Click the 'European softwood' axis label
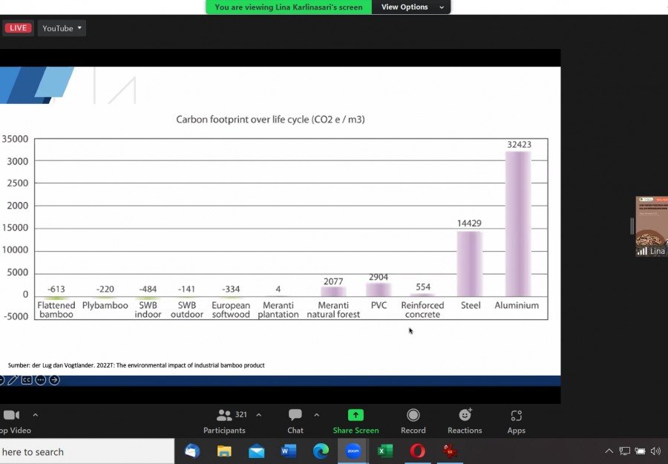 [x=231, y=310]
